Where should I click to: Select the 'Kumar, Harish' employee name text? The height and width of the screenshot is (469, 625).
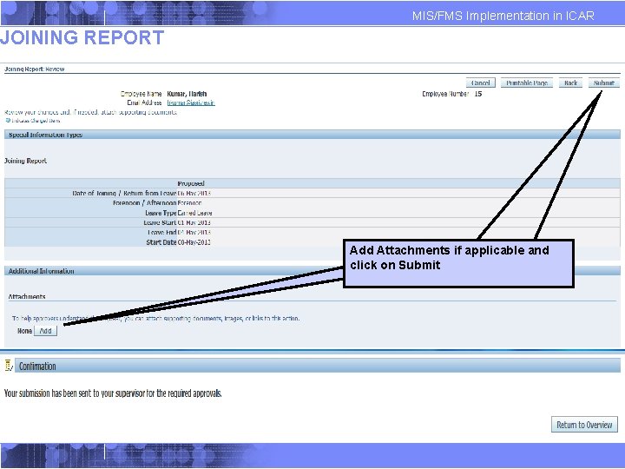(187, 94)
